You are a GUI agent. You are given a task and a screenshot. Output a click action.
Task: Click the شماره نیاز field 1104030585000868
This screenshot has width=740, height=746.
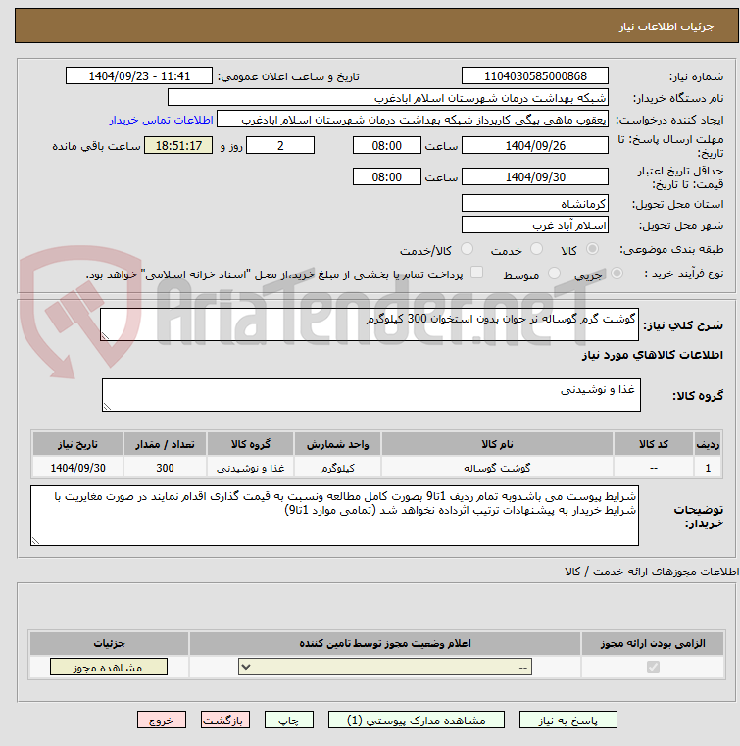pos(535,76)
